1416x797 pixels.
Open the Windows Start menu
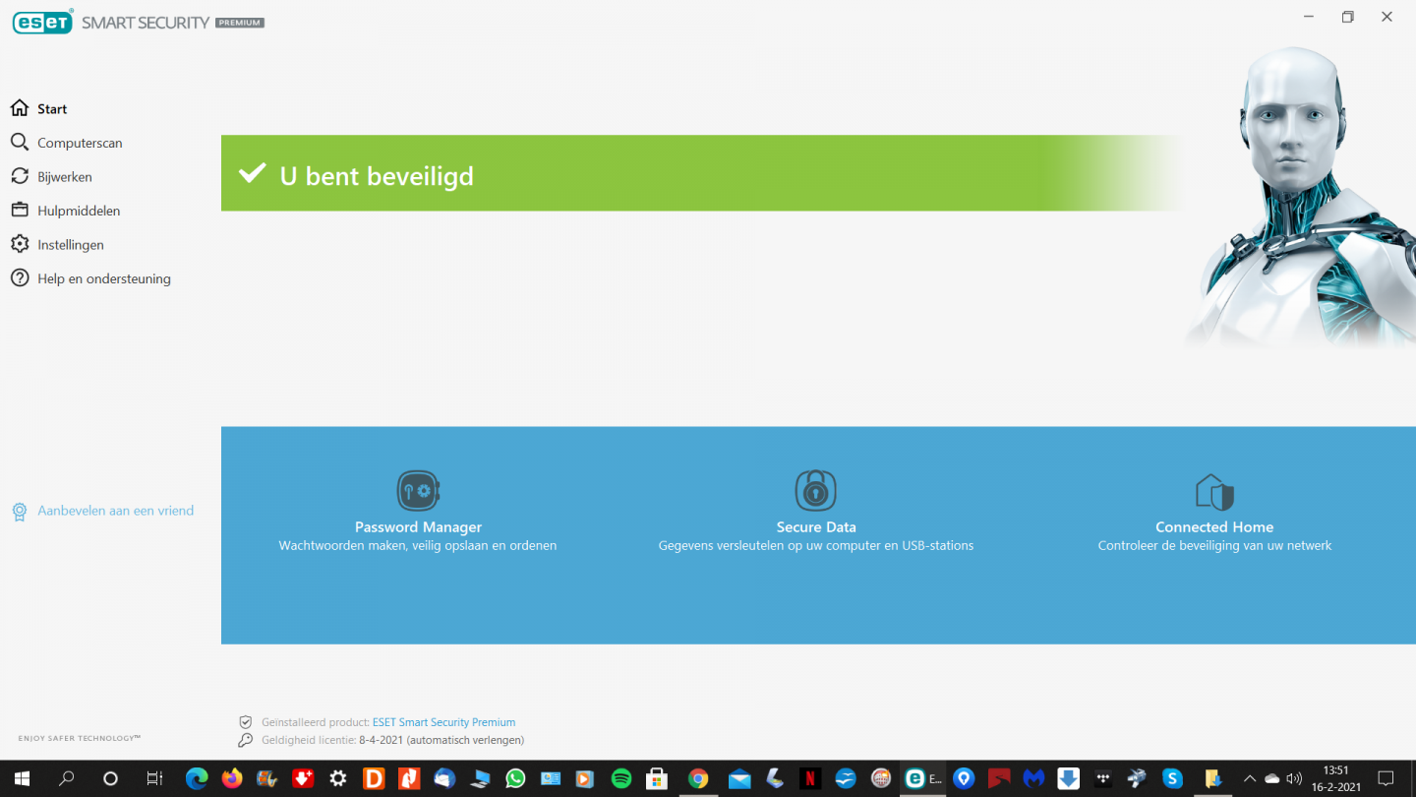(x=22, y=778)
